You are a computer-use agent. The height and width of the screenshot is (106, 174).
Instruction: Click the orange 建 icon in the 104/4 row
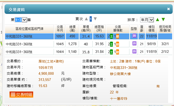click(x=117, y=52)
